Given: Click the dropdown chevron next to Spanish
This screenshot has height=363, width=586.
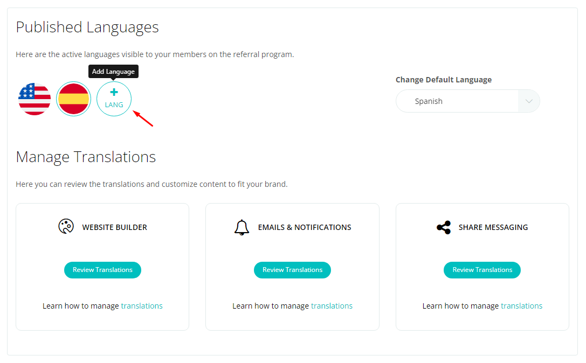Looking at the screenshot, I should coord(528,101).
